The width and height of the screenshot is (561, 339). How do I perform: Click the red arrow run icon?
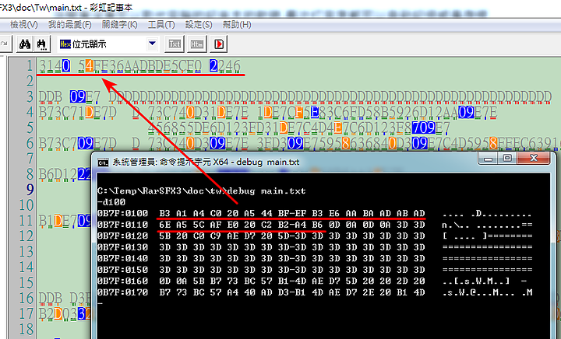click(x=219, y=44)
